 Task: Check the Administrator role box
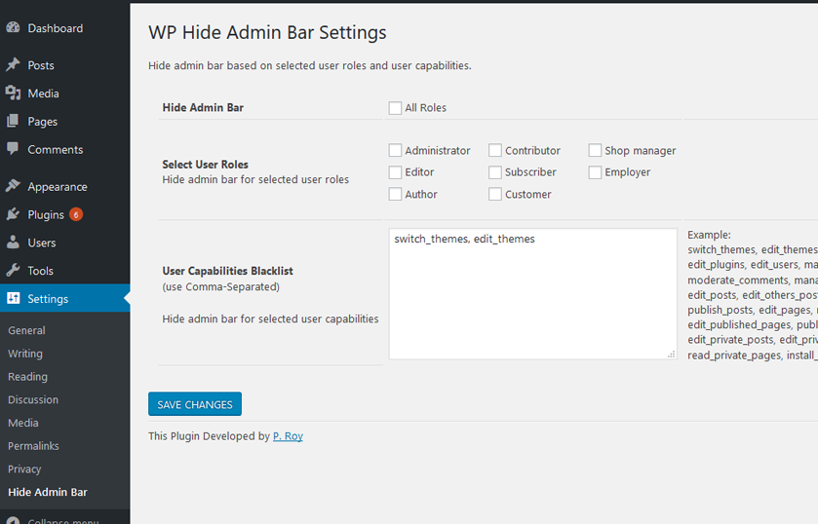[395, 151]
